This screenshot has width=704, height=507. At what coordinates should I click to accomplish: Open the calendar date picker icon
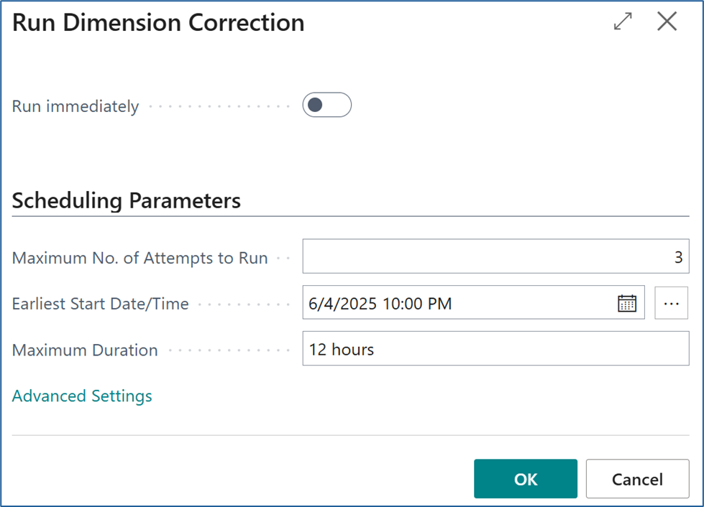point(627,303)
